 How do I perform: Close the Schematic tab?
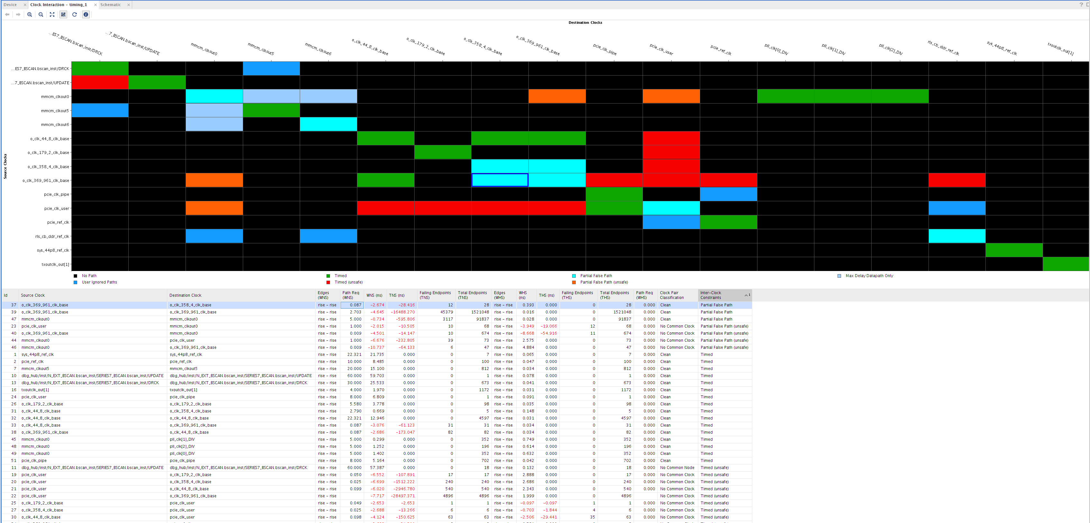coord(129,5)
